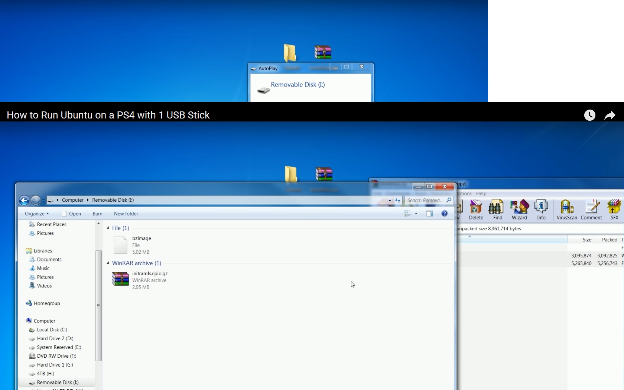Click Removable Disk (I:) in the breadcrumb
The image size is (624, 390).
click(x=113, y=200)
